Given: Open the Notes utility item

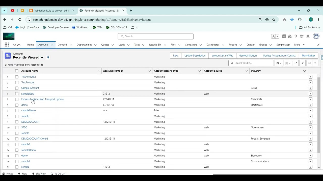Looking at the screenshot, I should [8, 174].
